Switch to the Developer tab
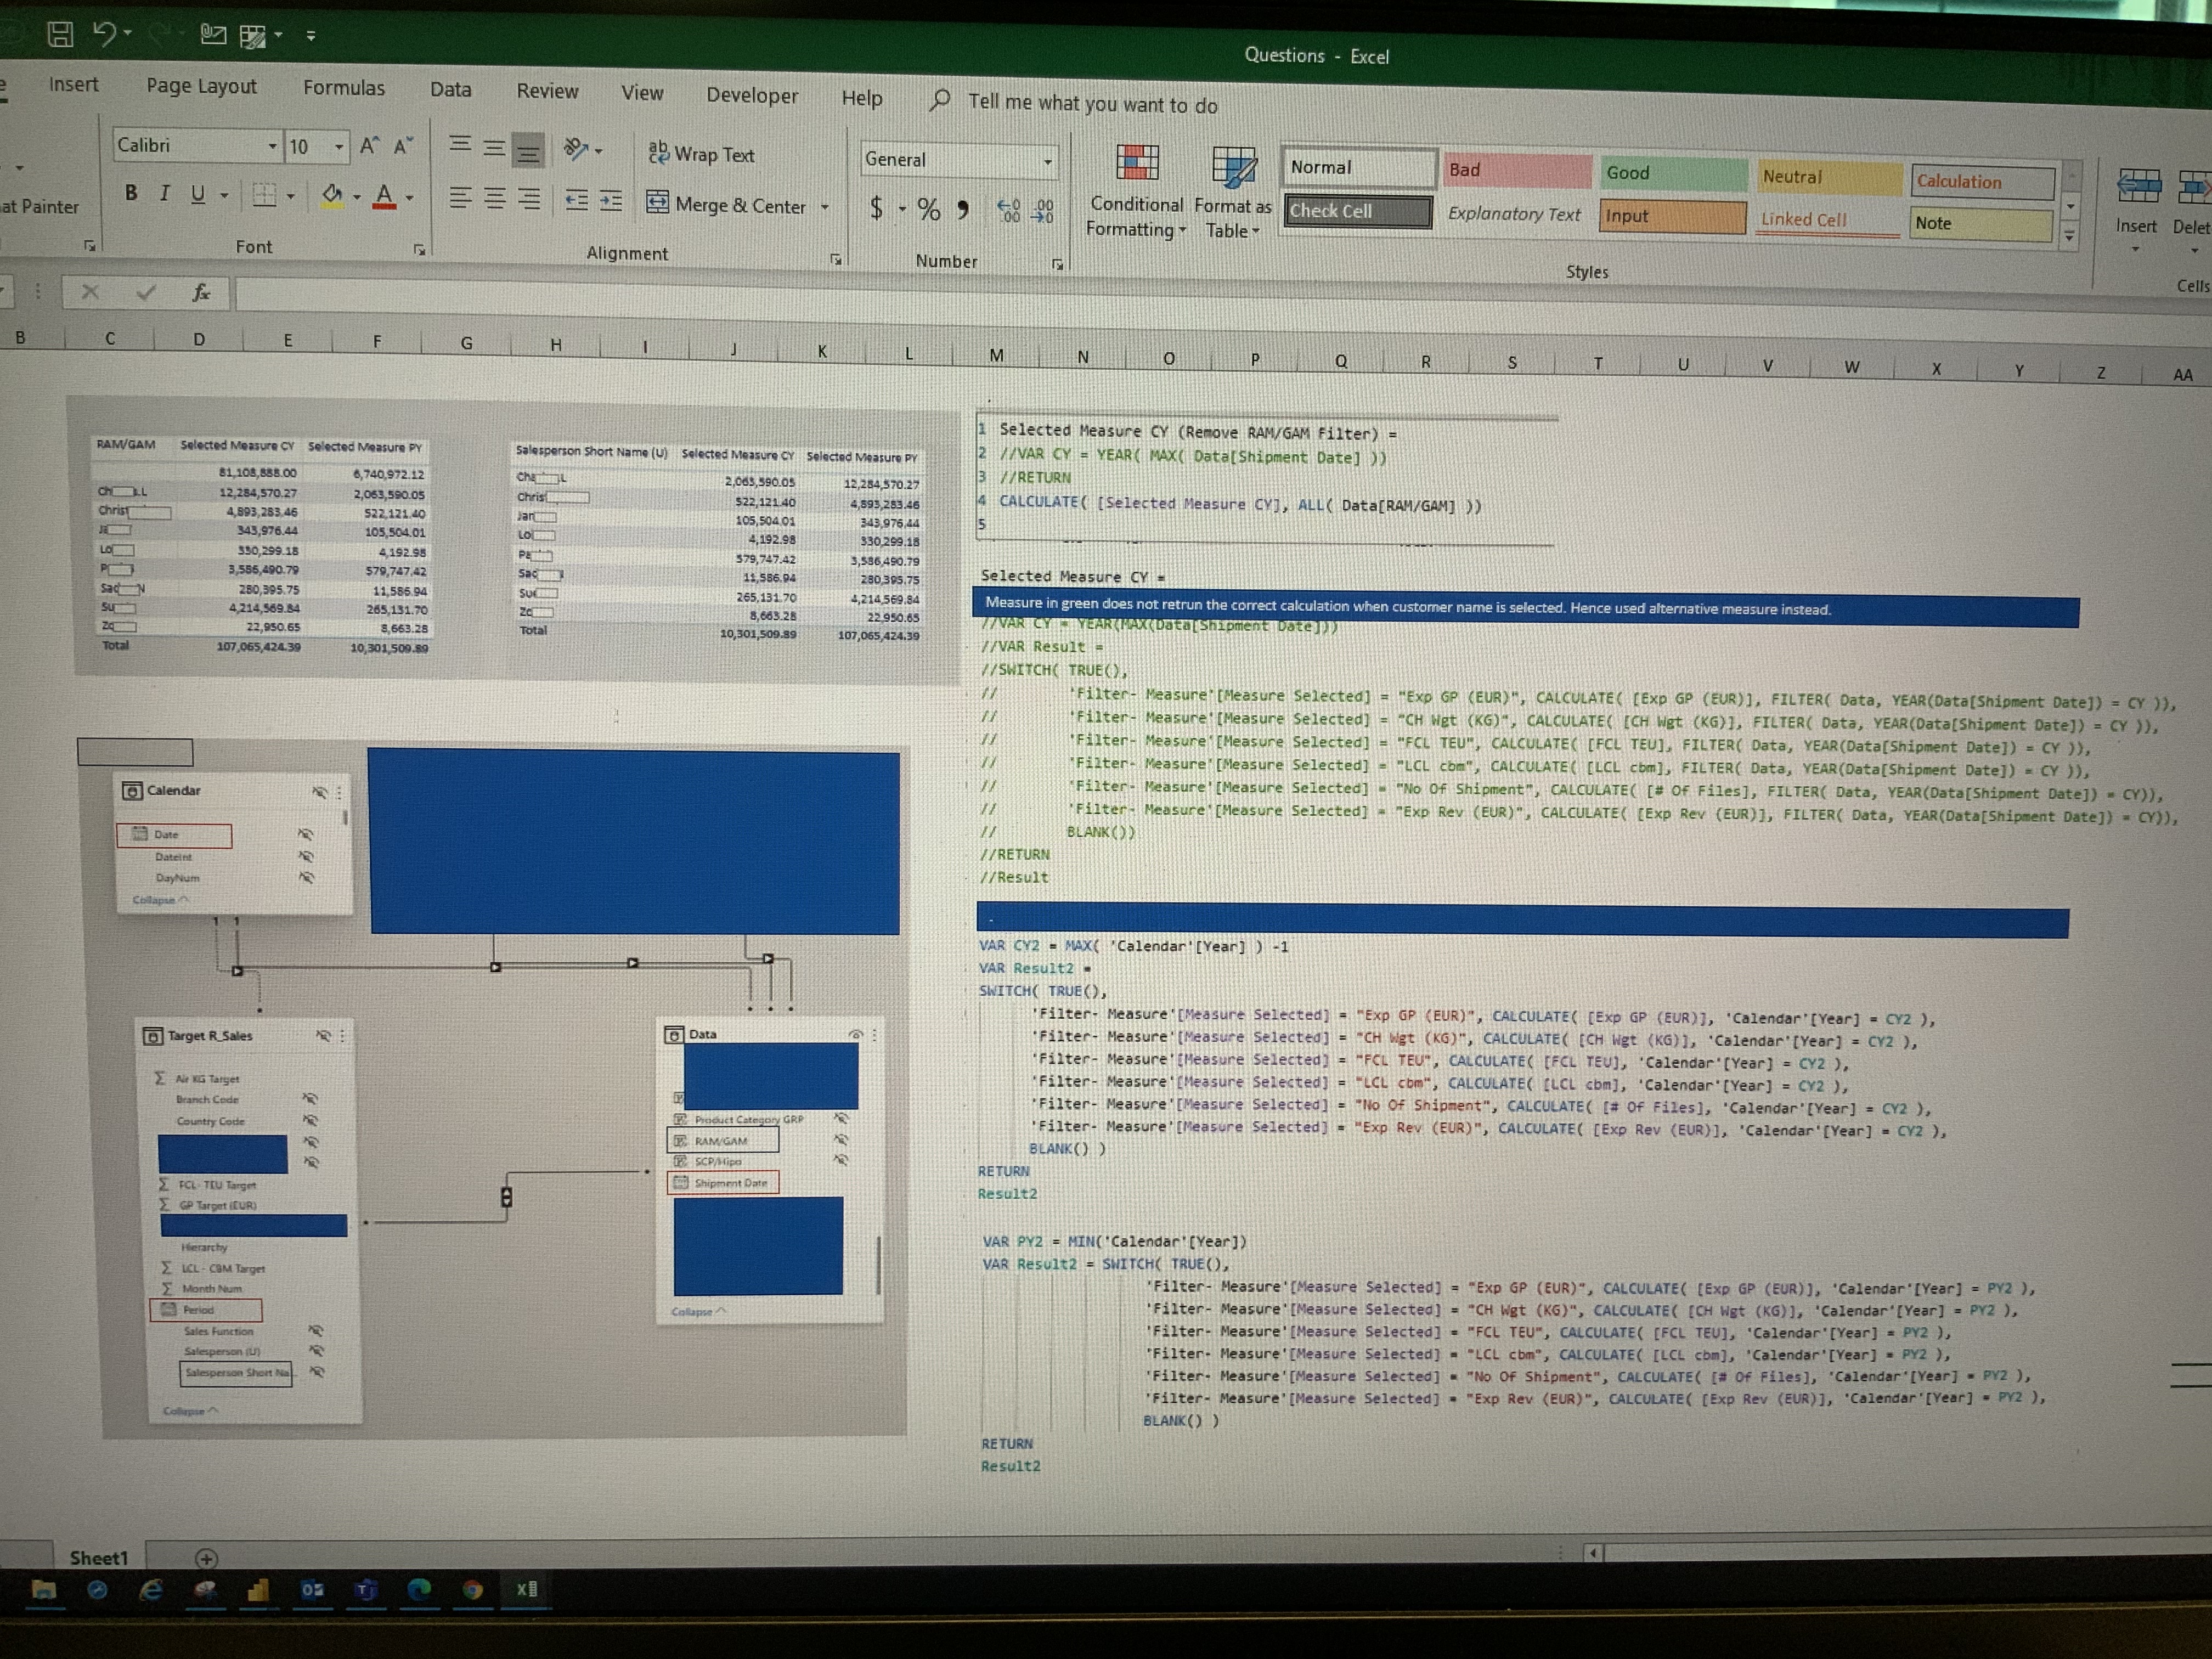Image resolution: width=2212 pixels, height=1659 pixels. coord(752,95)
